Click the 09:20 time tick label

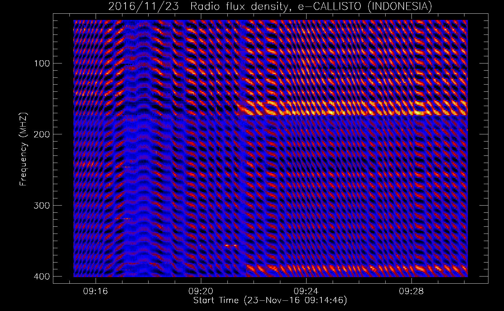coord(201,291)
